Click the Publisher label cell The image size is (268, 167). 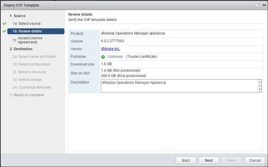(84, 57)
